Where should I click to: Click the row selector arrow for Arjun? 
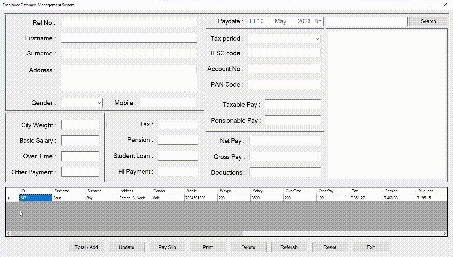click(x=12, y=198)
